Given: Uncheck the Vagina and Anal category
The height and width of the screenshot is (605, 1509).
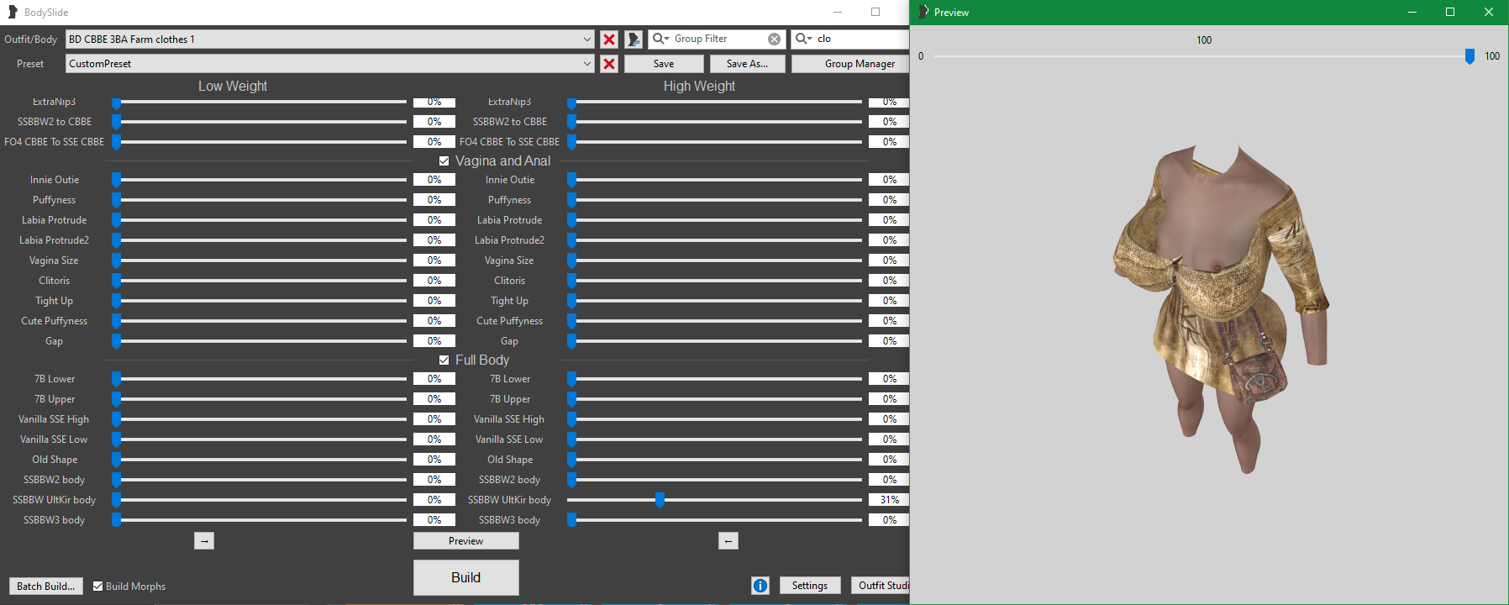Looking at the screenshot, I should [444, 161].
